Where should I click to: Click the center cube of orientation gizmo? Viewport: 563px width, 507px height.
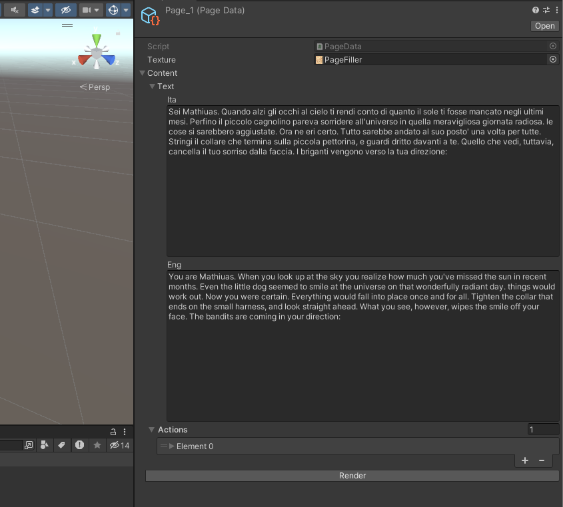[96, 53]
